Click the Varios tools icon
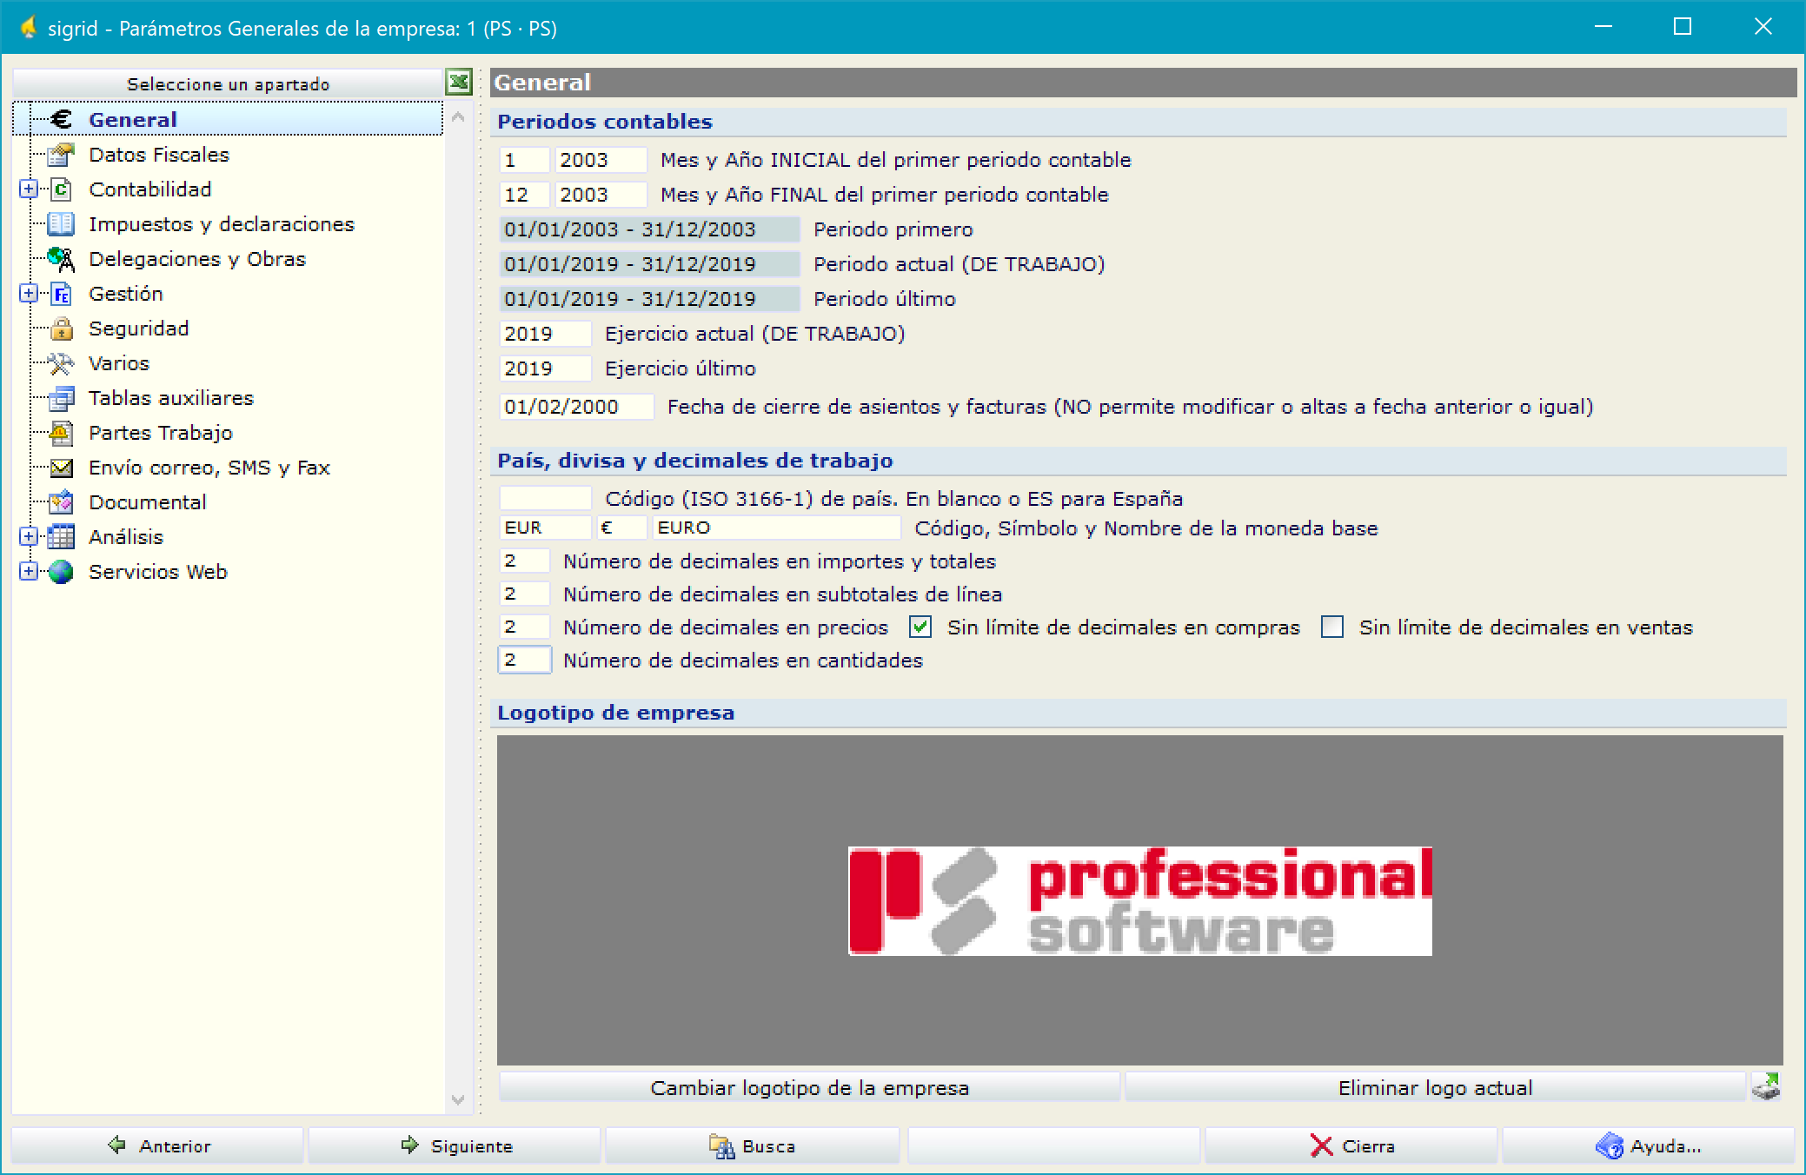 (x=61, y=362)
